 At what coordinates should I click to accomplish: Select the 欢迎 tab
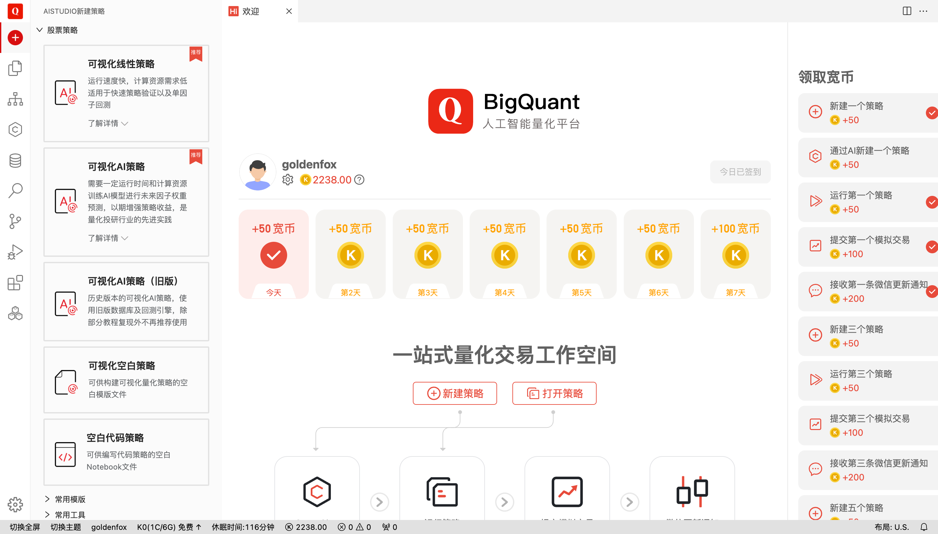251,11
